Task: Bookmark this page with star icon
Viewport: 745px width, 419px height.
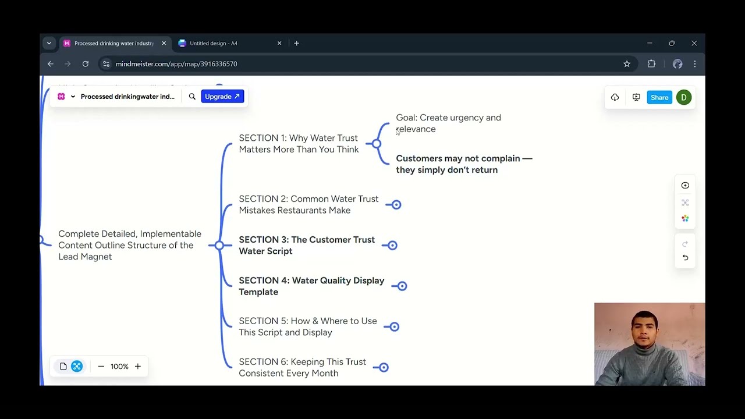Action: point(627,64)
